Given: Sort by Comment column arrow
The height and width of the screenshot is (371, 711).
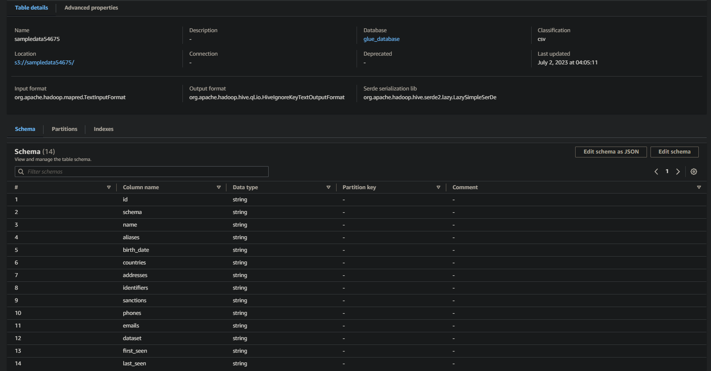Looking at the screenshot, I should (x=699, y=187).
